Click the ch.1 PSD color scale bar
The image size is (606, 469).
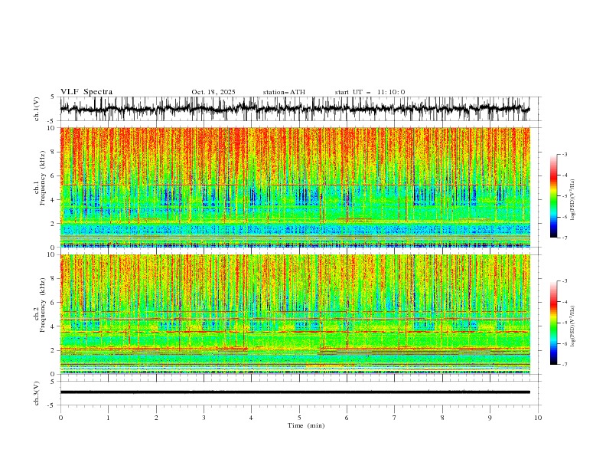point(553,196)
